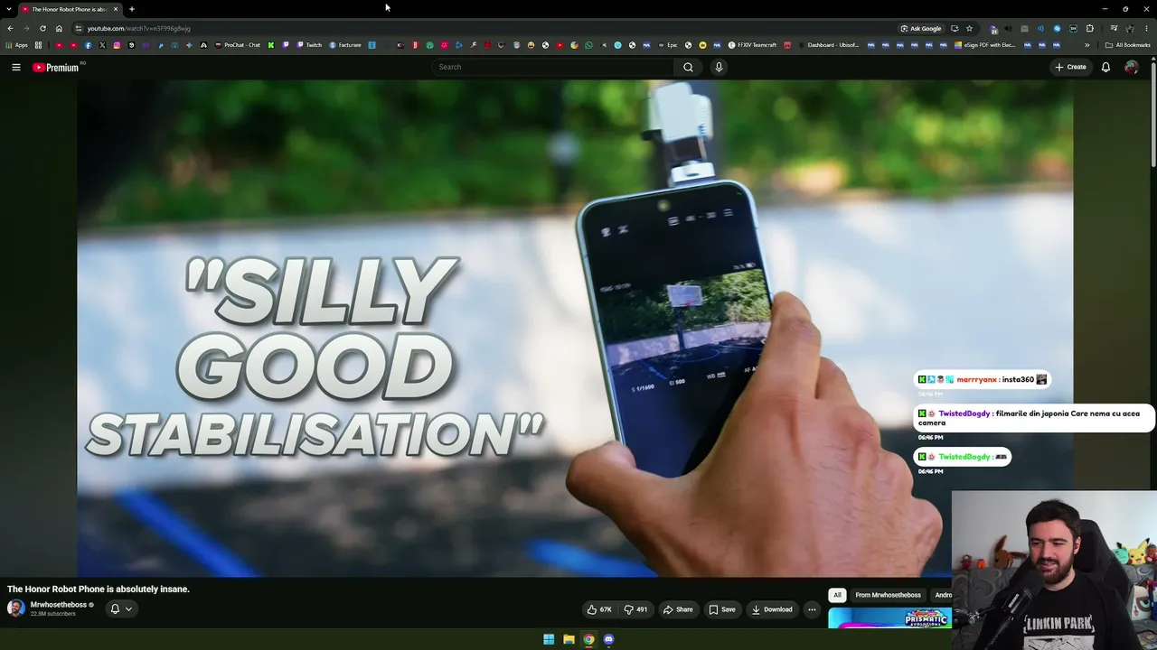Image resolution: width=1157 pixels, height=650 pixels.
Task: Open the Facebook bookmark icon
Action: click(88, 45)
